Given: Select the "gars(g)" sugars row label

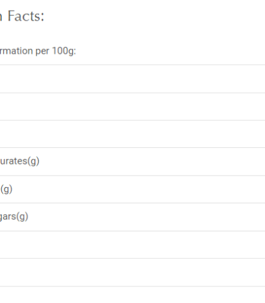Looking at the screenshot, I should click(14, 217).
